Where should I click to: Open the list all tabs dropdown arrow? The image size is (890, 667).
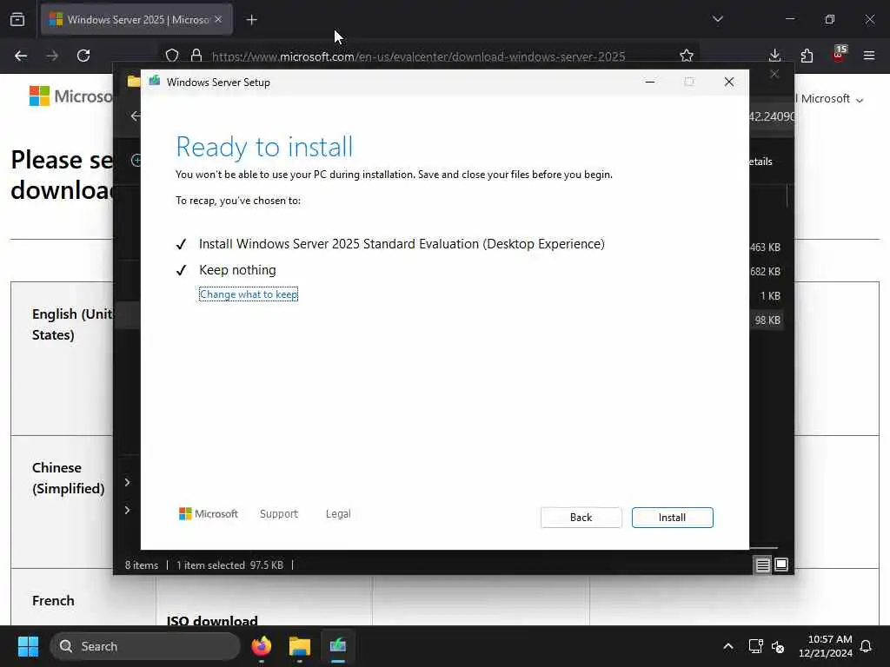tap(717, 19)
